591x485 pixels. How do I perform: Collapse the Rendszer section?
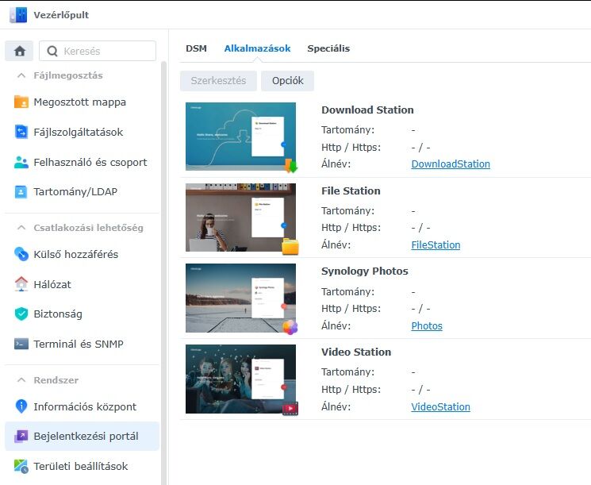click(21, 379)
